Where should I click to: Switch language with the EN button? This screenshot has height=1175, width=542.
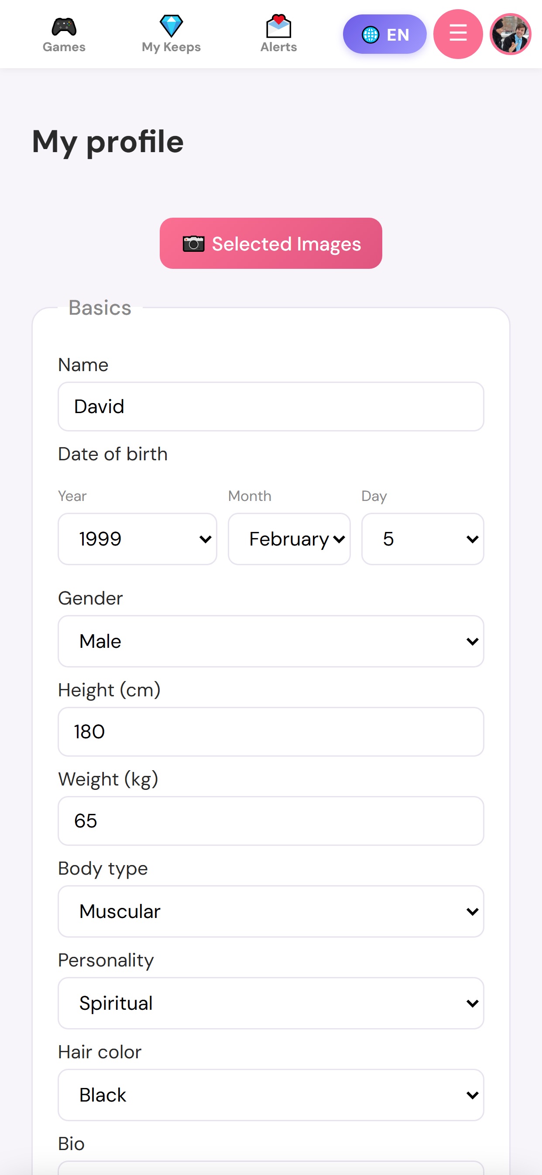click(384, 34)
